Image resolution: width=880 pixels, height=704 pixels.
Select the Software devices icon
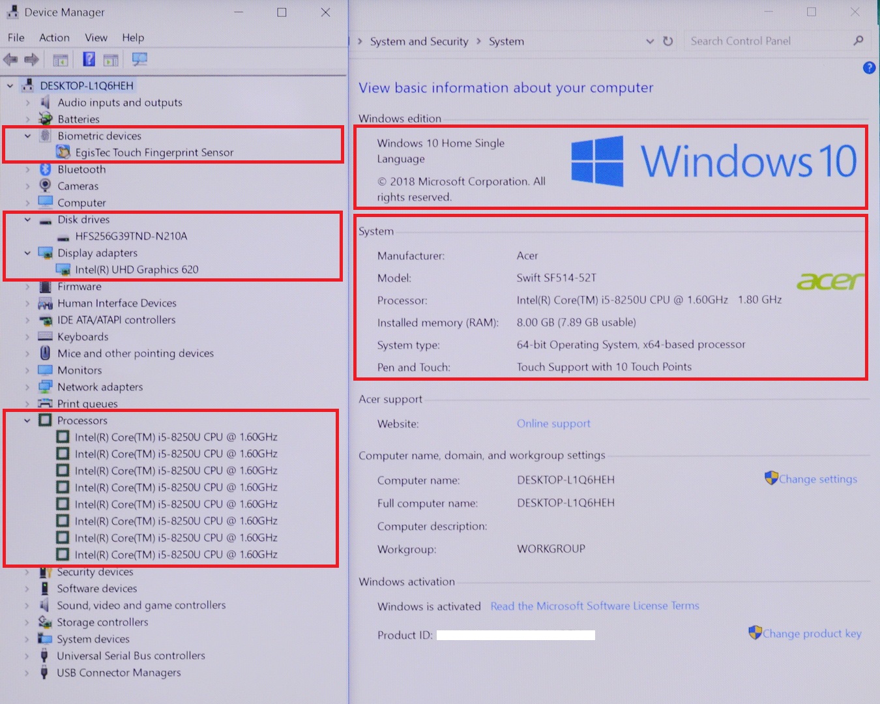click(x=44, y=589)
